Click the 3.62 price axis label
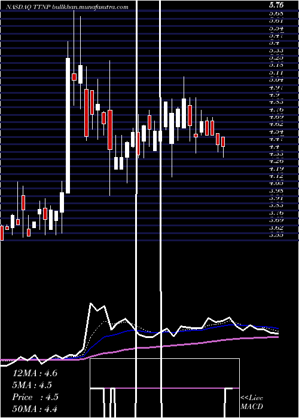The width and height of the screenshot is (299, 418). [x=276, y=228]
